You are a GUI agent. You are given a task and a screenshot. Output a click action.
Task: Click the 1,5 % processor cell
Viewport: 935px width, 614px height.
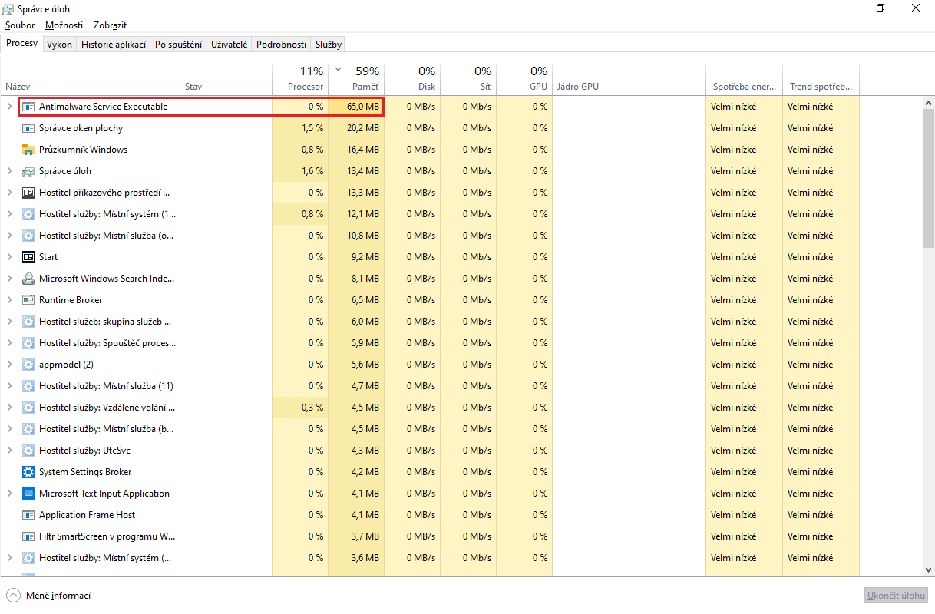coord(299,128)
